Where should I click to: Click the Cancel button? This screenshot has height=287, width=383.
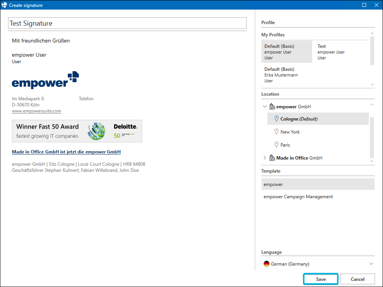(357, 279)
